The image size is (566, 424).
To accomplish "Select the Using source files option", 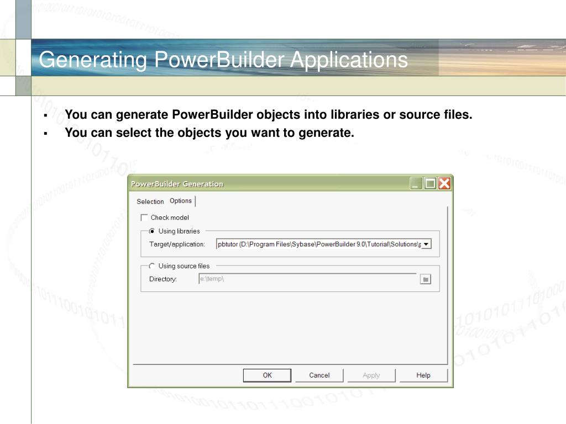I will click(152, 266).
